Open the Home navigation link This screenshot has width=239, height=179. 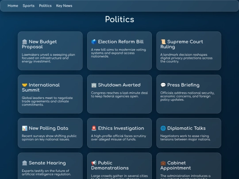coord(13,6)
